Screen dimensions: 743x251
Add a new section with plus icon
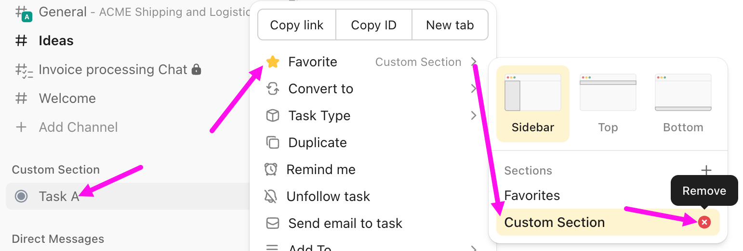point(706,170)
